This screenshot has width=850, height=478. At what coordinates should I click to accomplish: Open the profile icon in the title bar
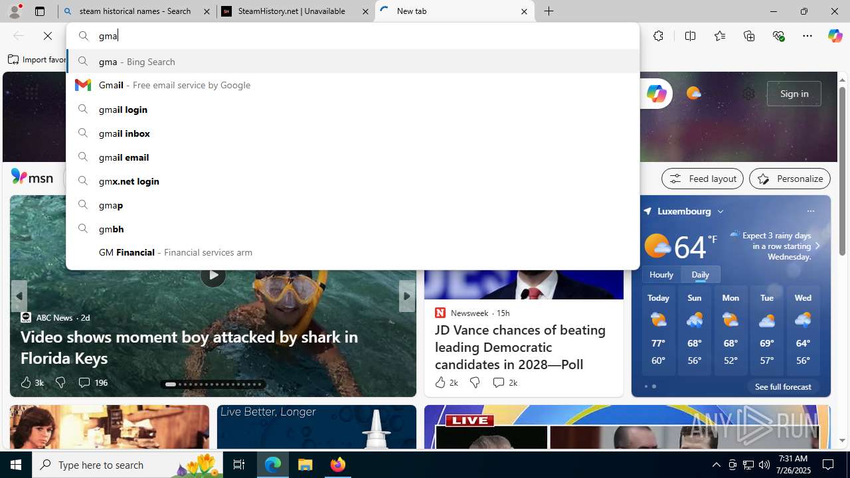tap(15, 11)
